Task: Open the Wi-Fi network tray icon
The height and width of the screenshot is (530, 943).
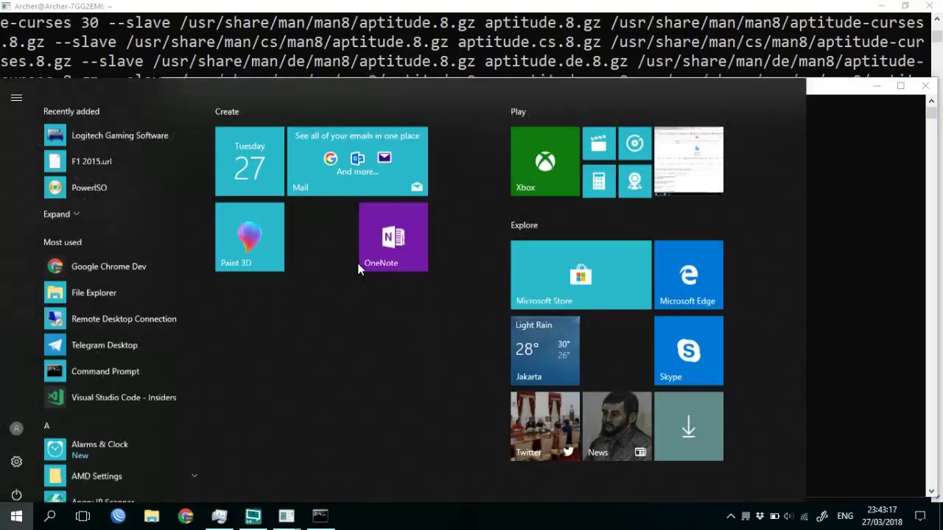Action: (804, 516)
